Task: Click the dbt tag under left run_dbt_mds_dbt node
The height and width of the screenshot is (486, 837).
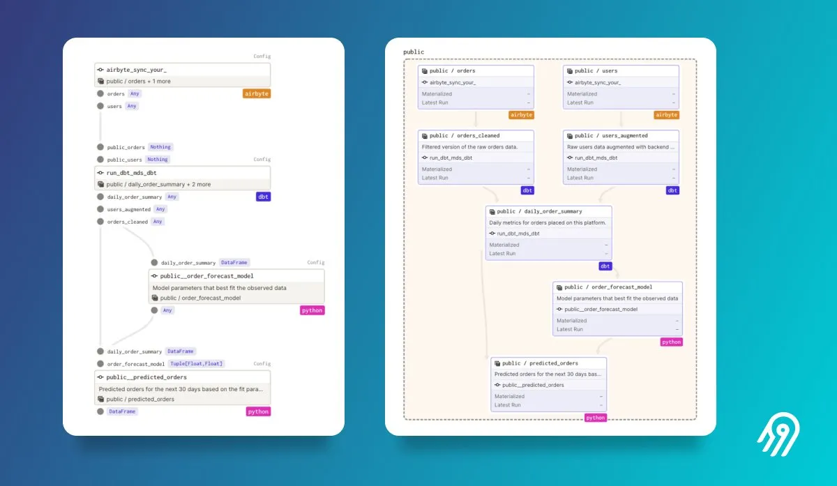Action: [x=263, y=197]
